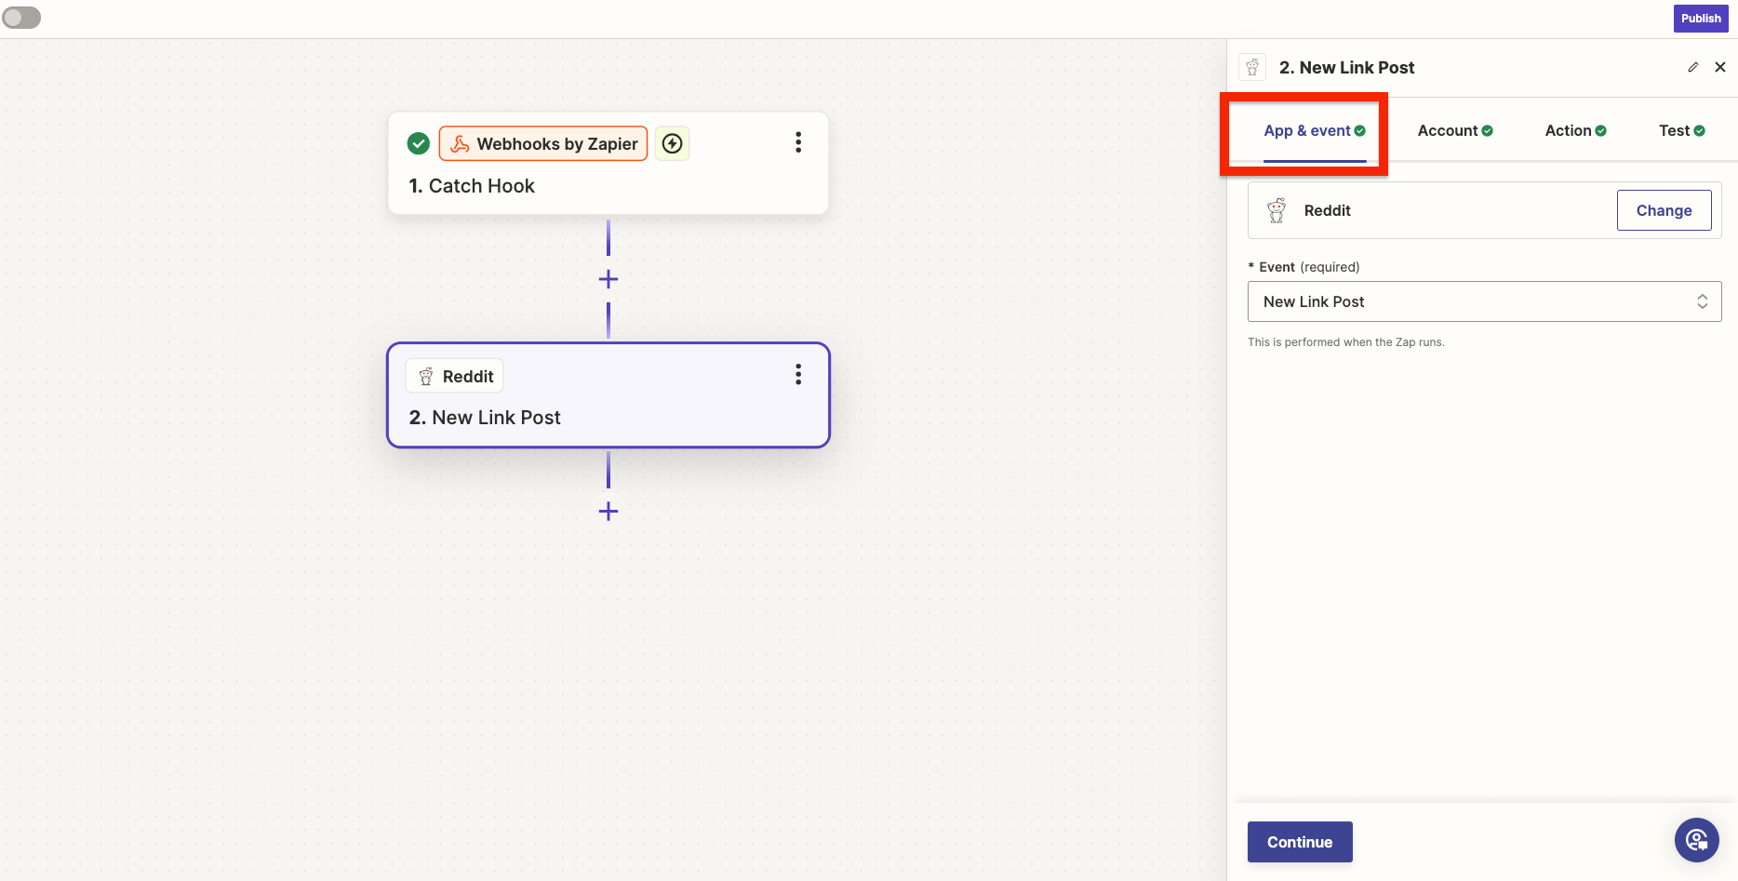
Task: Toggle the Zap on/off switch
Action: (21, 18)
